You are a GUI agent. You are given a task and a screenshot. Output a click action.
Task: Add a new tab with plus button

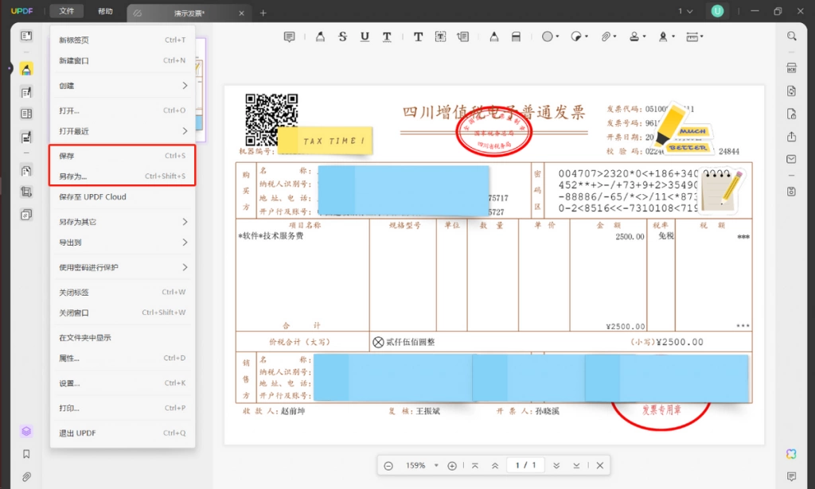(263, 13)
